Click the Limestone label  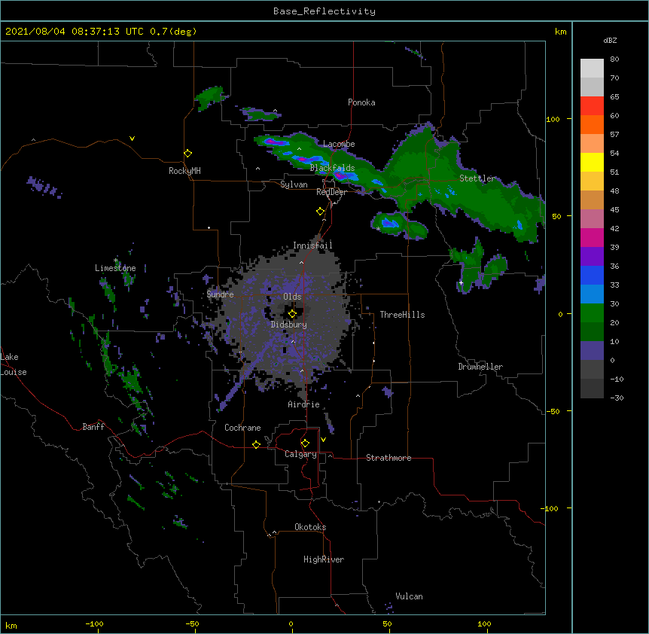pos(115,268)
